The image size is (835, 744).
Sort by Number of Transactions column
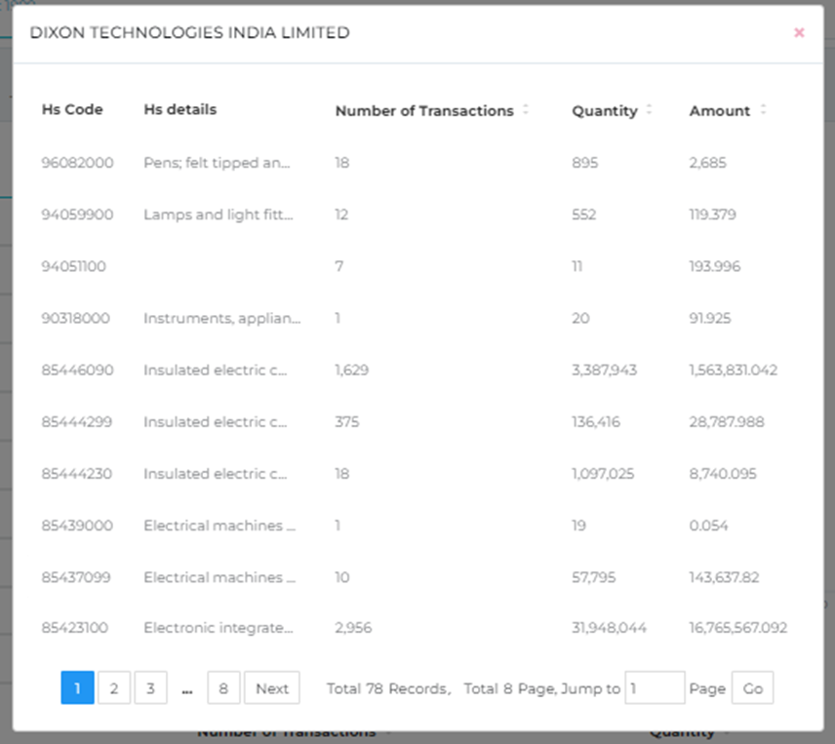pyautogui.click(x=526, y=110)
